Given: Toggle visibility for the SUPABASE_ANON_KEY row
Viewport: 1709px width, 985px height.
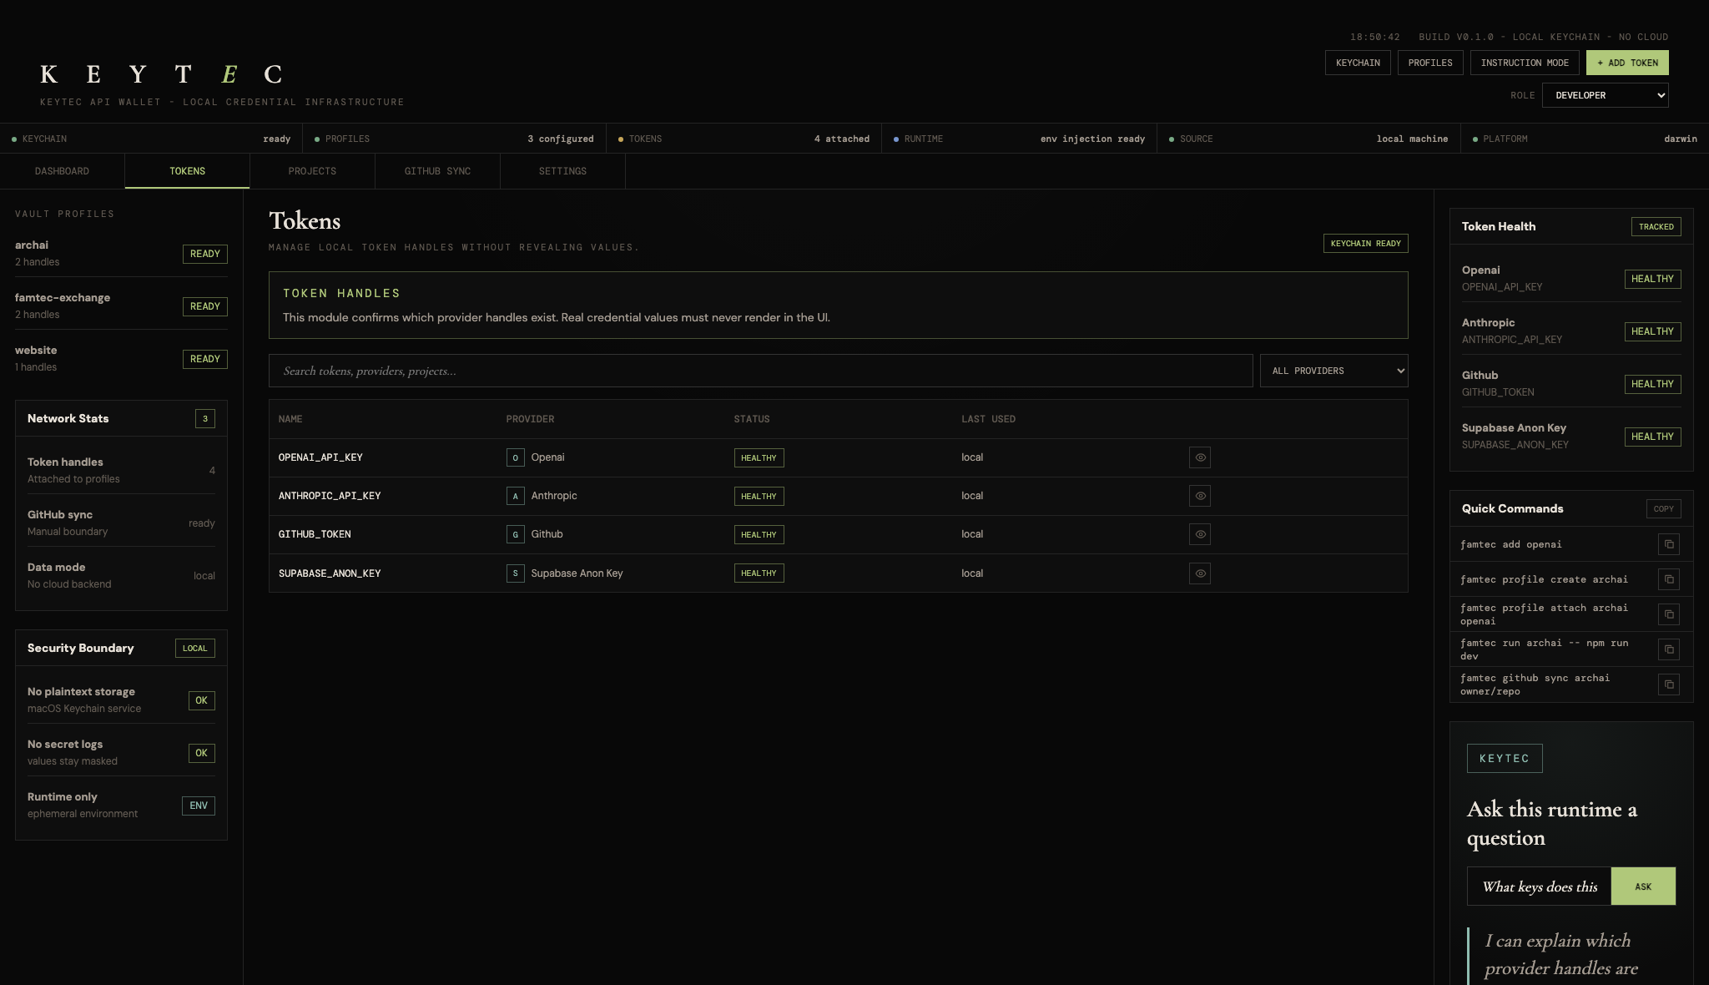Looking at the screenshot, I should point(1200,573).
